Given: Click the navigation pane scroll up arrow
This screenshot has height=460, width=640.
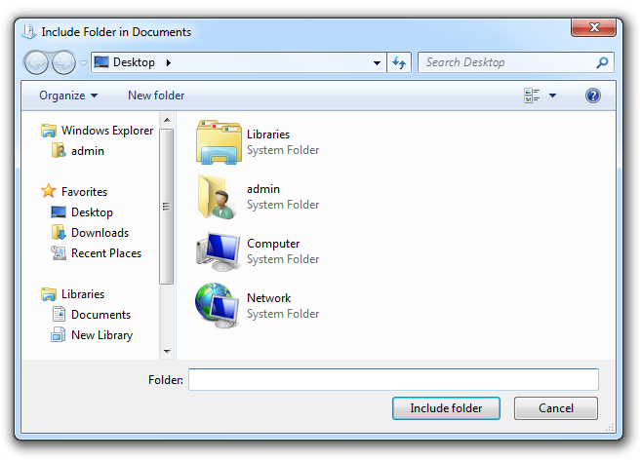Looking at the screenshot, I should tap(167, 120).
